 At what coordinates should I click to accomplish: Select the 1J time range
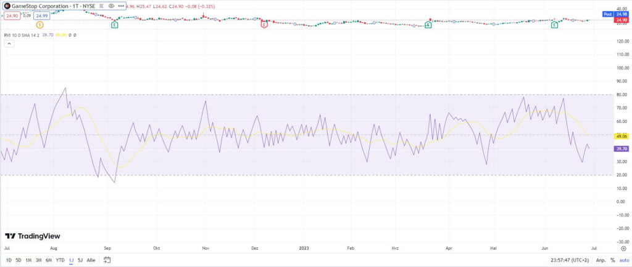(x=72, y=260)
